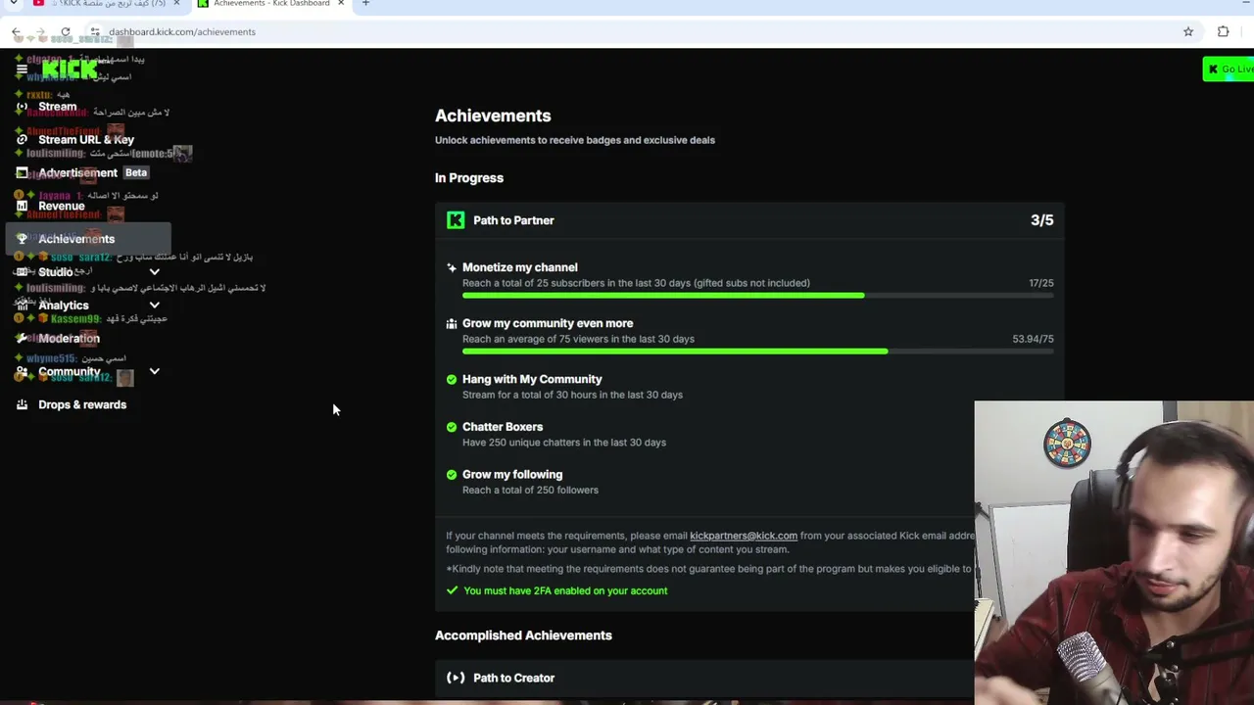This screenshot has height=705, width=1254.
Task: Click the Hang with My Community checkmark
Action: tap(452, 379)
